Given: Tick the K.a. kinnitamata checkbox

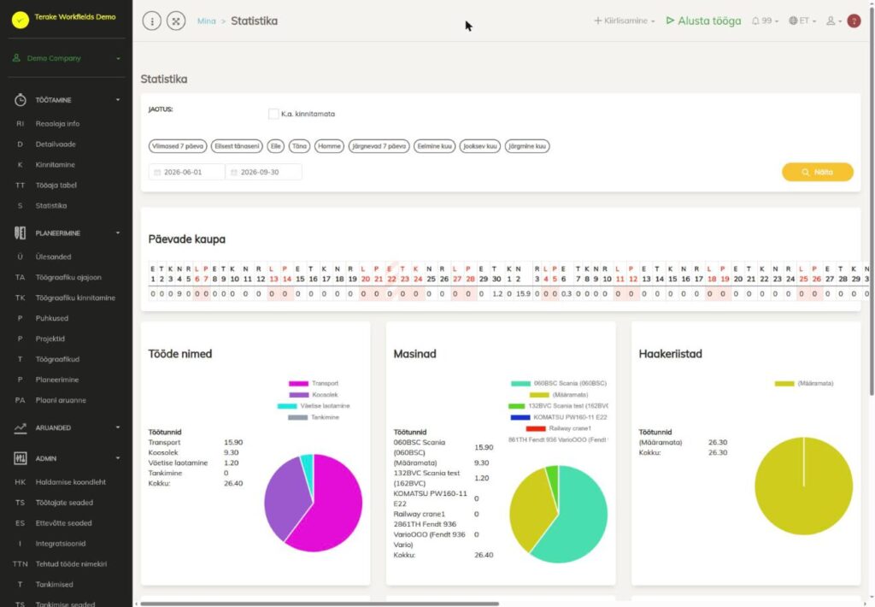Looking at the screenshot, I should (x=273, y=114).
